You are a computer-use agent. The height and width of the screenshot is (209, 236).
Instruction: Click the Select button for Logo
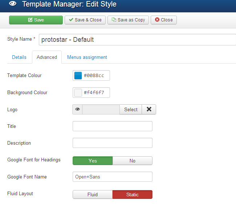[x=131, y=109]
